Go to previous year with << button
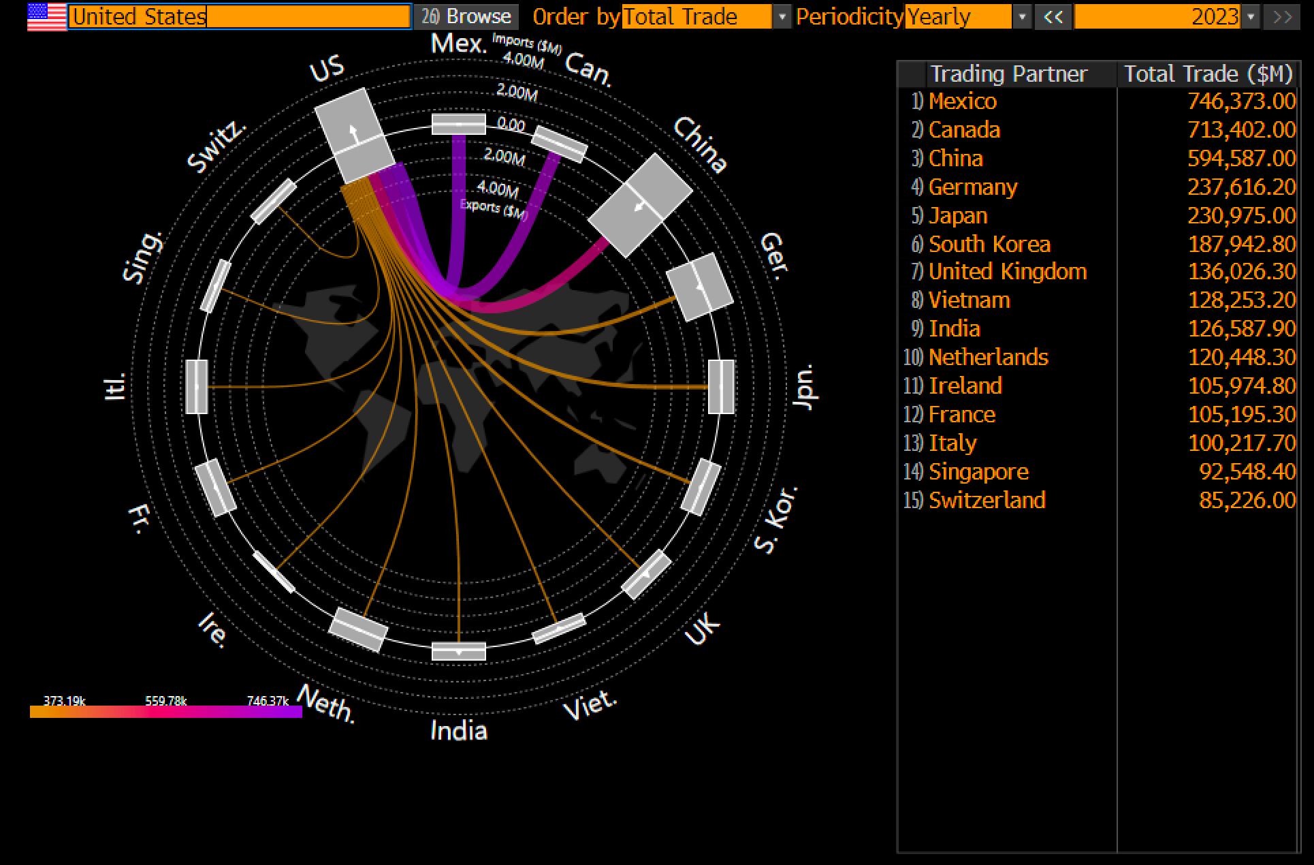 coord(1053,16)
